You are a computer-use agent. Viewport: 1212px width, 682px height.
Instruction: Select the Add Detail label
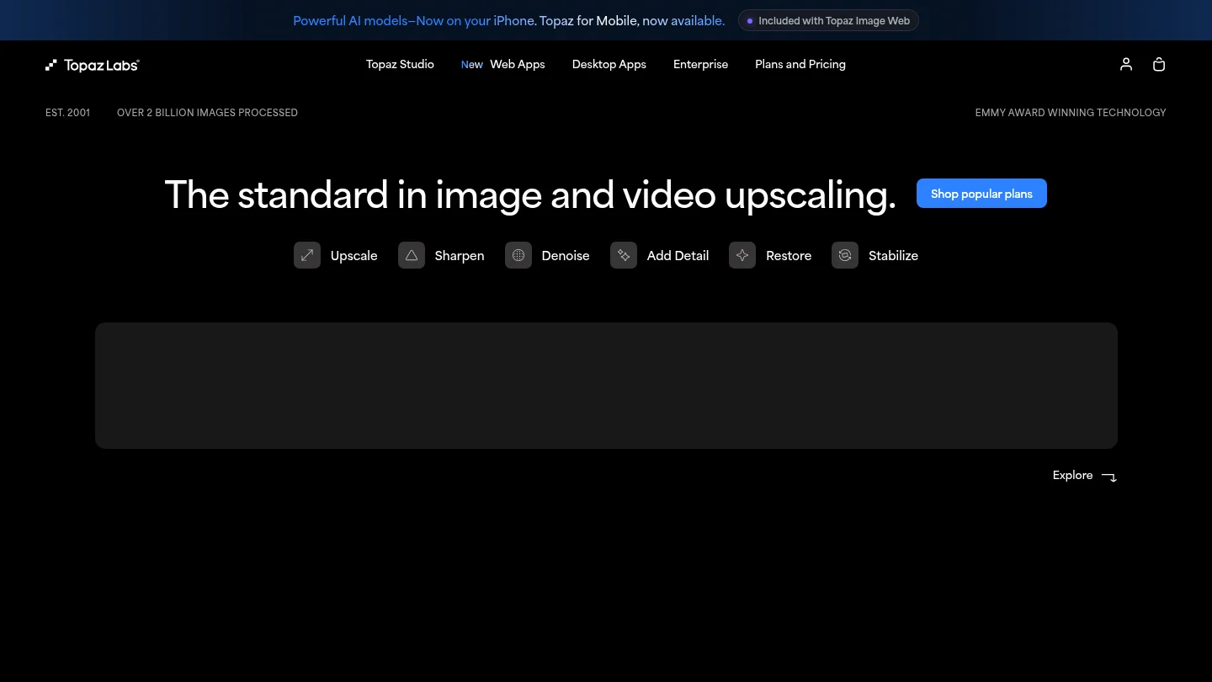pos(678,255)
